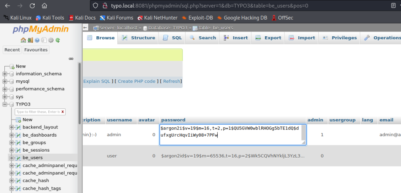This screenshot has width=401, height=193.
Task: Click be_groups table icon in tree
Action: (18, 142)
